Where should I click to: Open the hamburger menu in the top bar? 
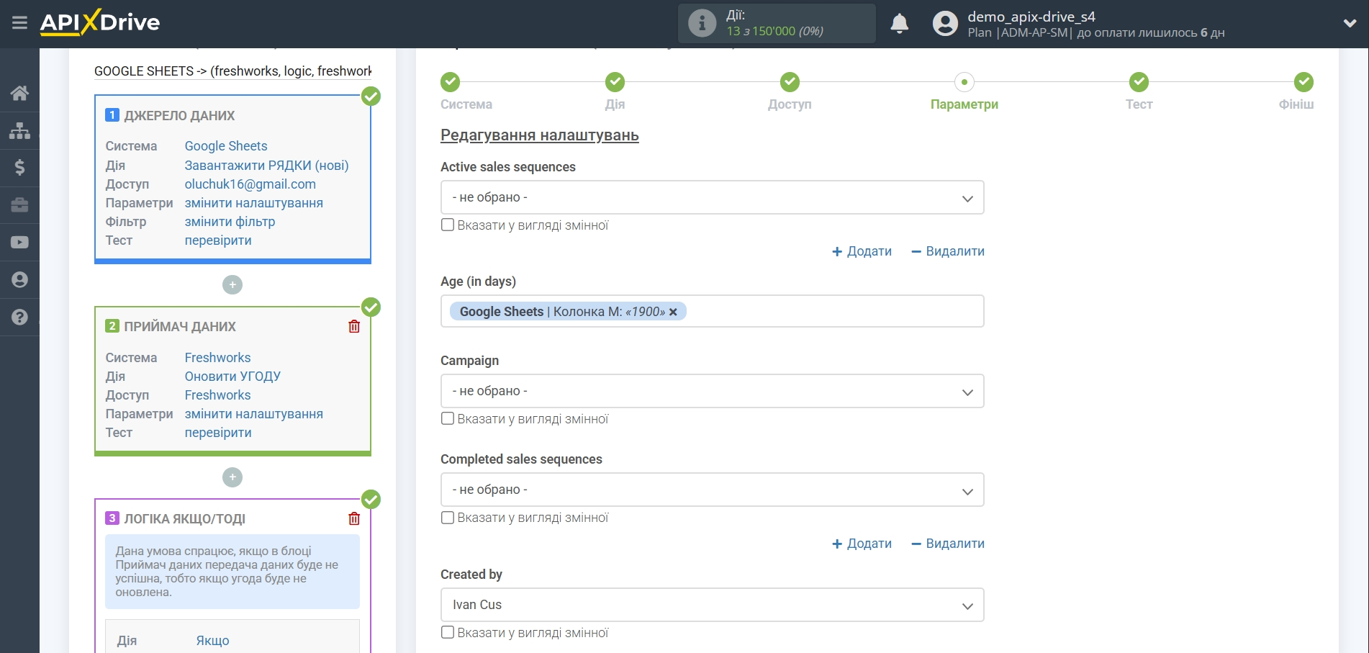[x=19, y=23]
